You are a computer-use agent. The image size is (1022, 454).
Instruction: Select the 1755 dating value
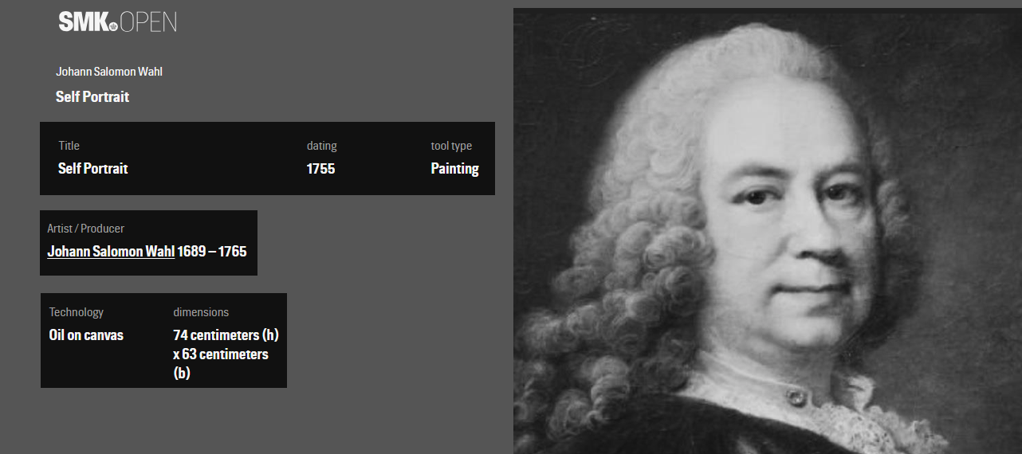[x=320, y=168]
